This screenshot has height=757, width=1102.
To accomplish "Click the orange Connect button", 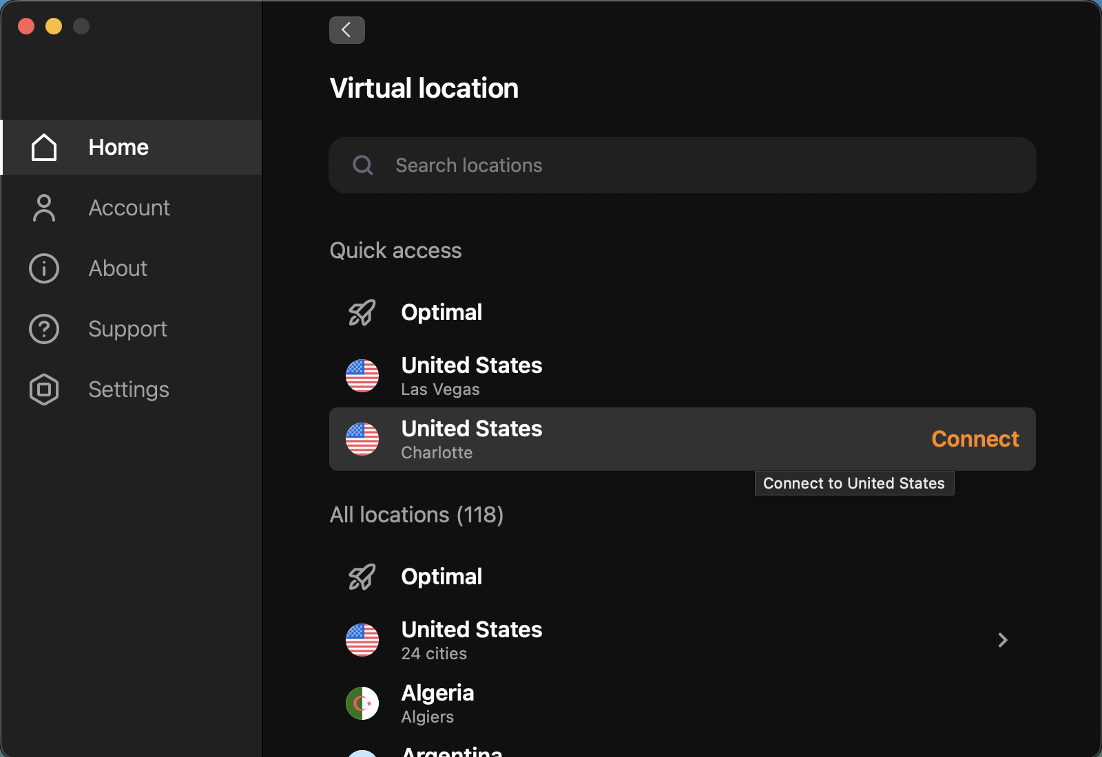I will point(975,439).
